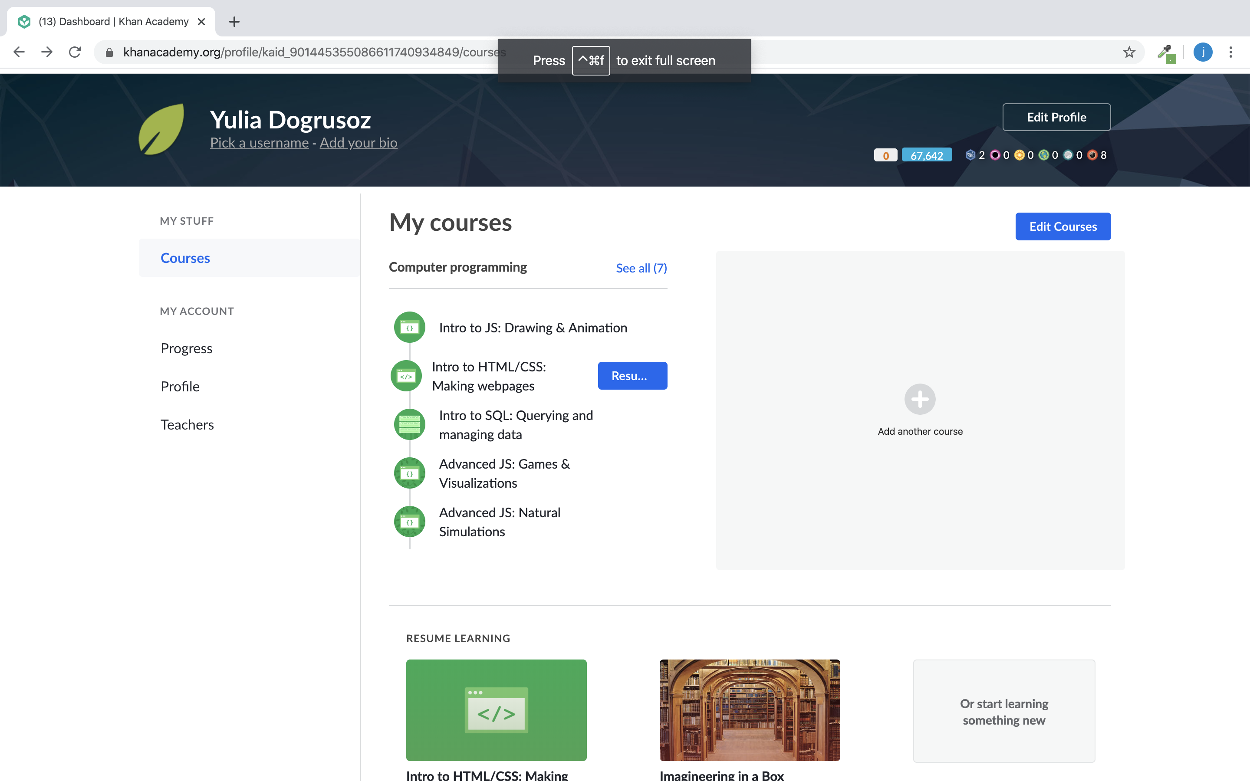Image resolution: width=1250 pixels, height=781 pixels.
Task: Click See all (7) for Computer programming
Action: coord(641,268)
